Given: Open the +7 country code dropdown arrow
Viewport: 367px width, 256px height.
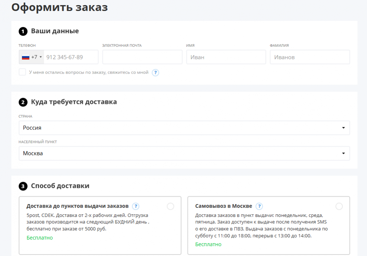Looking at the screenshot, I should coord(40,57).
